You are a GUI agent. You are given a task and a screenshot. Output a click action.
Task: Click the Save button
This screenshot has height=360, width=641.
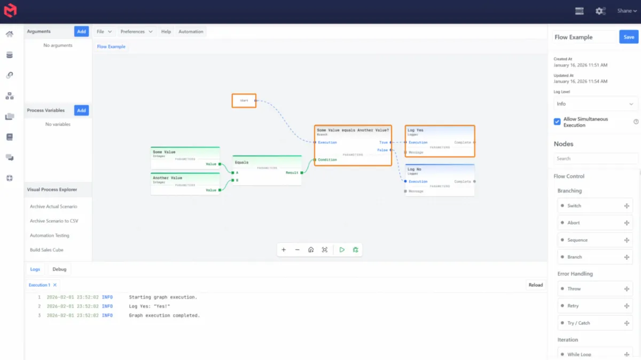[629, 37]
